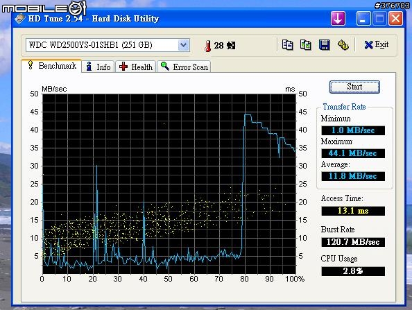Click the Exit button in toolbar
This screenshot has width=412, height=310.
tap(377, 45)
